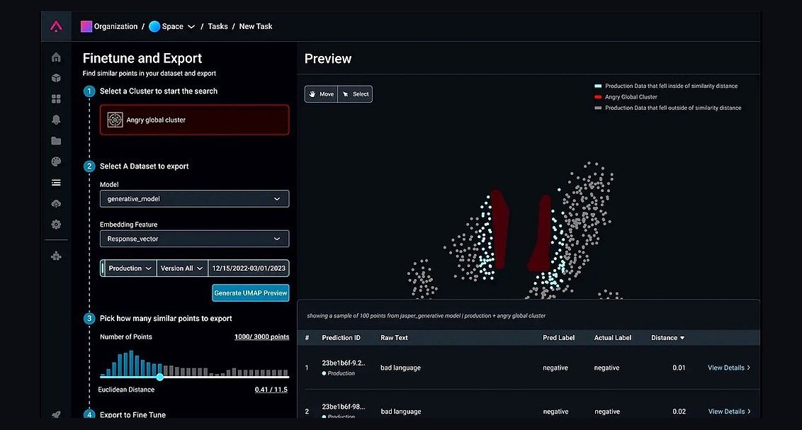
Task: Click the light blue legend swatch for inside similarity distance
Action: coord(598,86)
